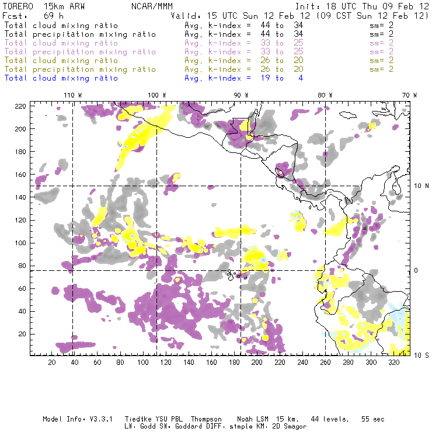Click the "Noah LSM" footer text
This screenshot has height=432, width=432.
(x=253, y=419)
